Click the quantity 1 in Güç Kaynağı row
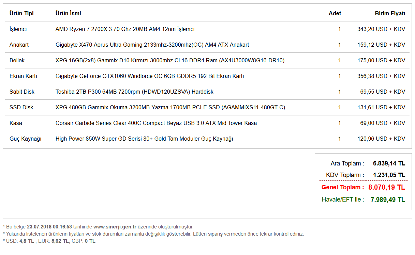This screenshot has height=255, width=415. pos(339,139)
